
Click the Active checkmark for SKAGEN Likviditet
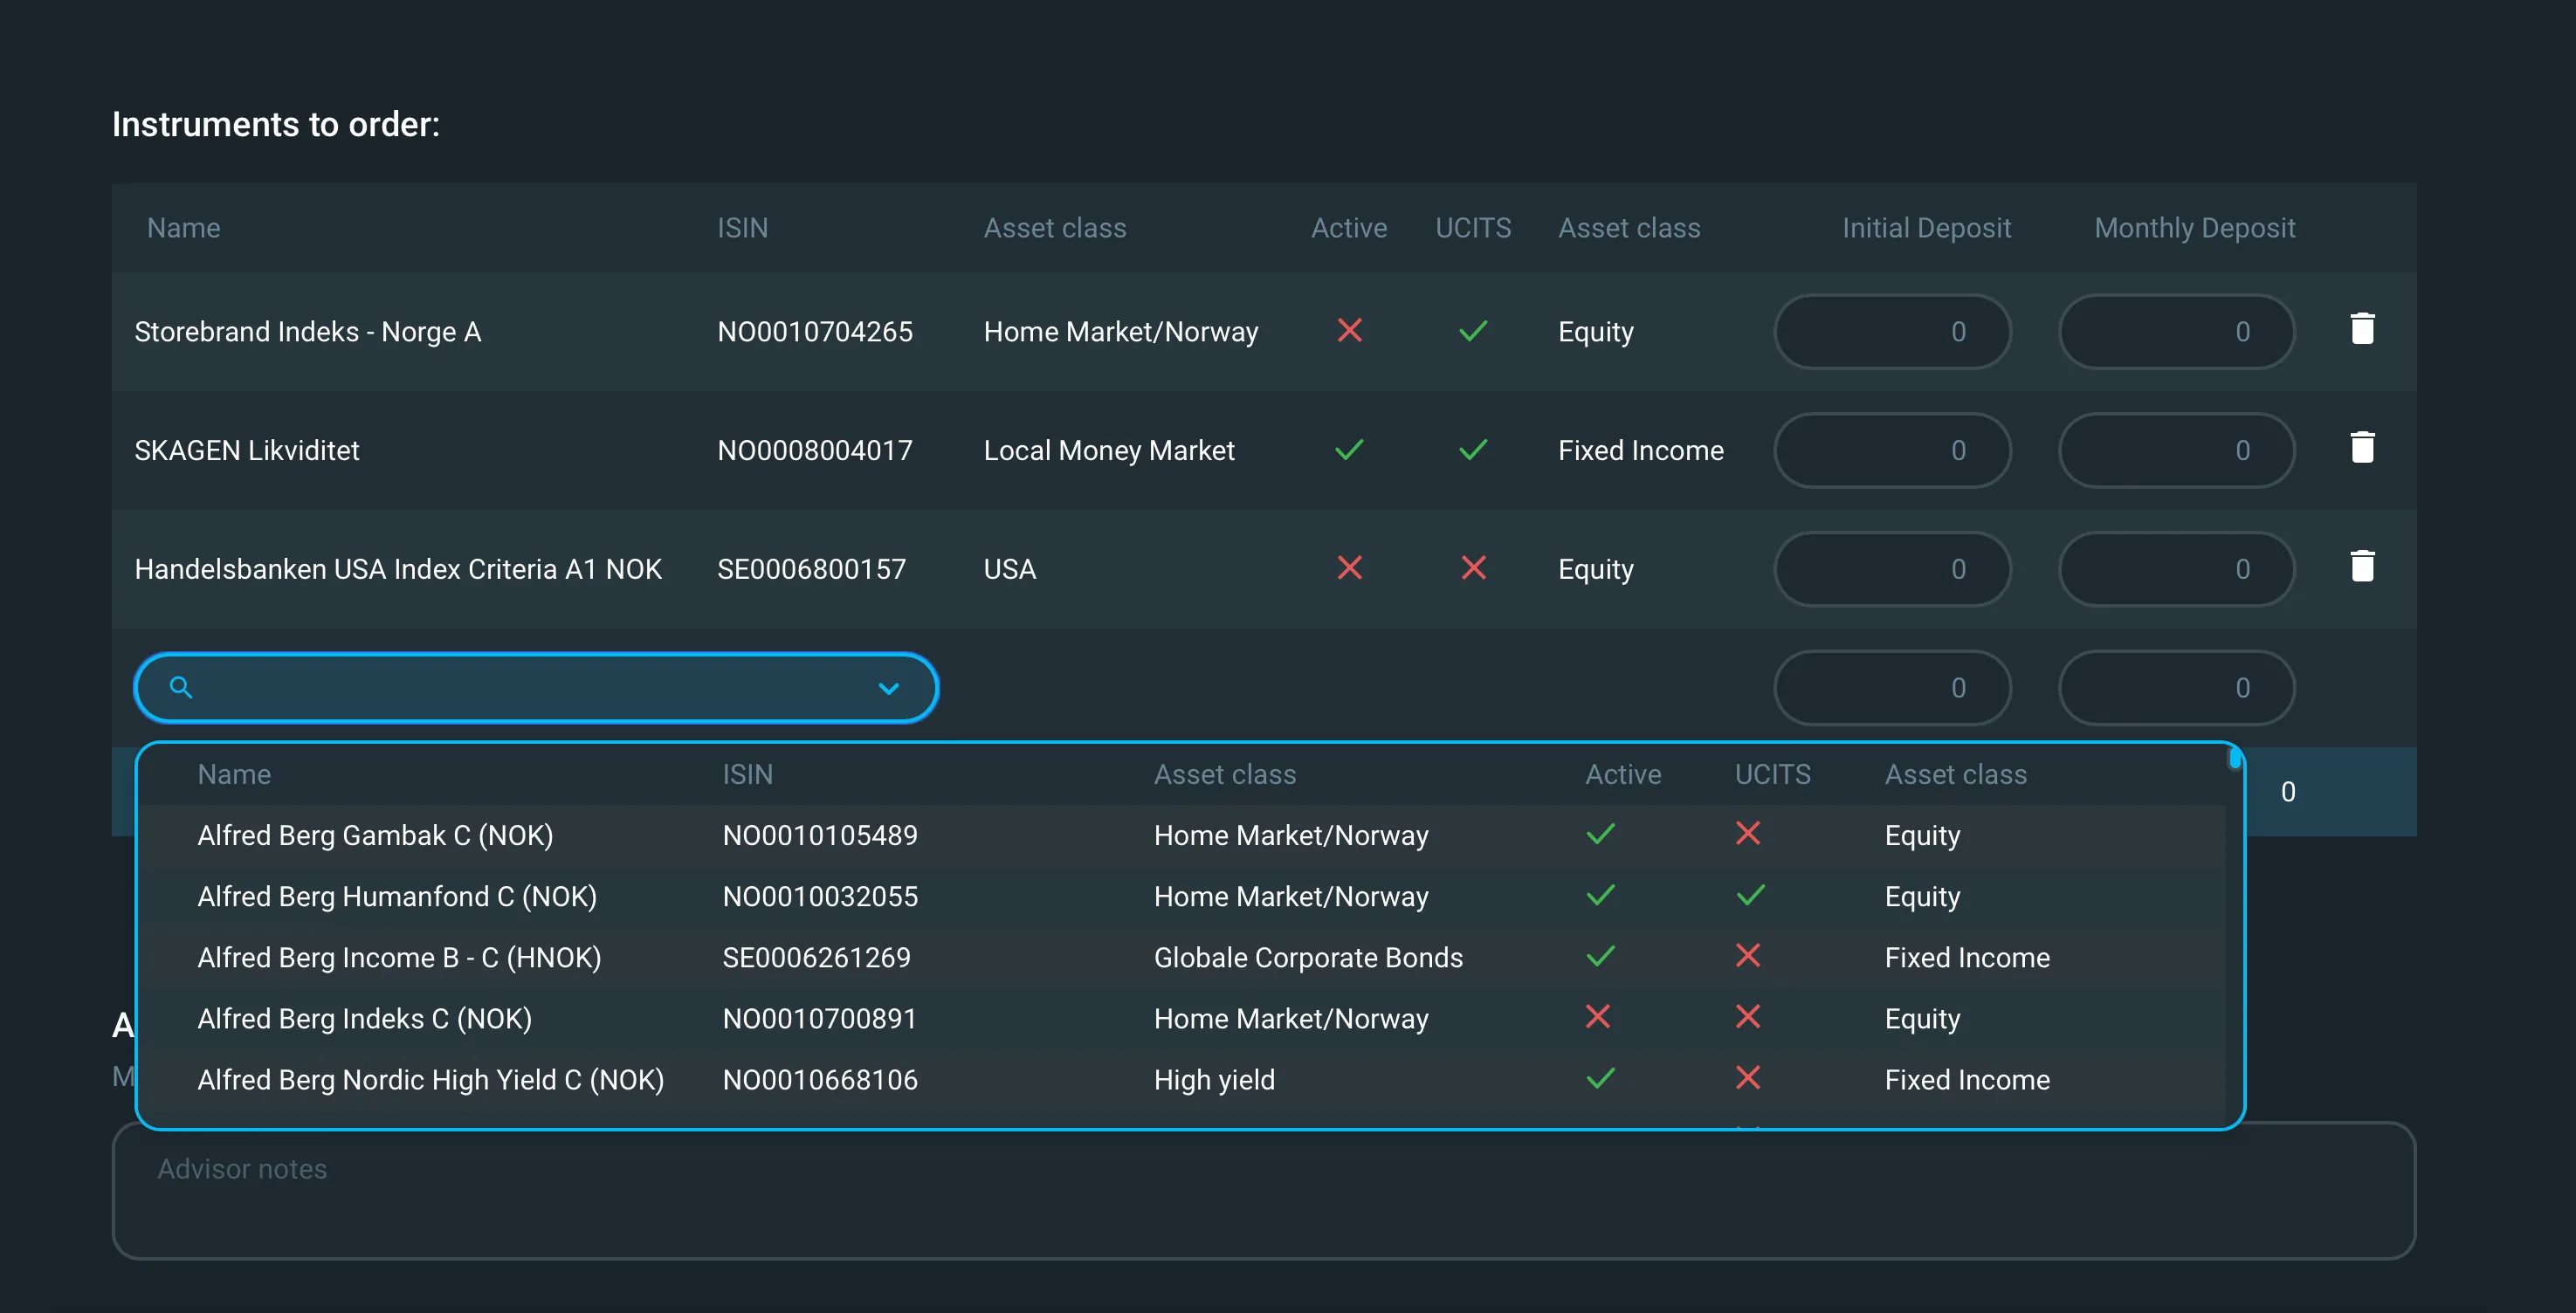click(x=1349, y=449)
